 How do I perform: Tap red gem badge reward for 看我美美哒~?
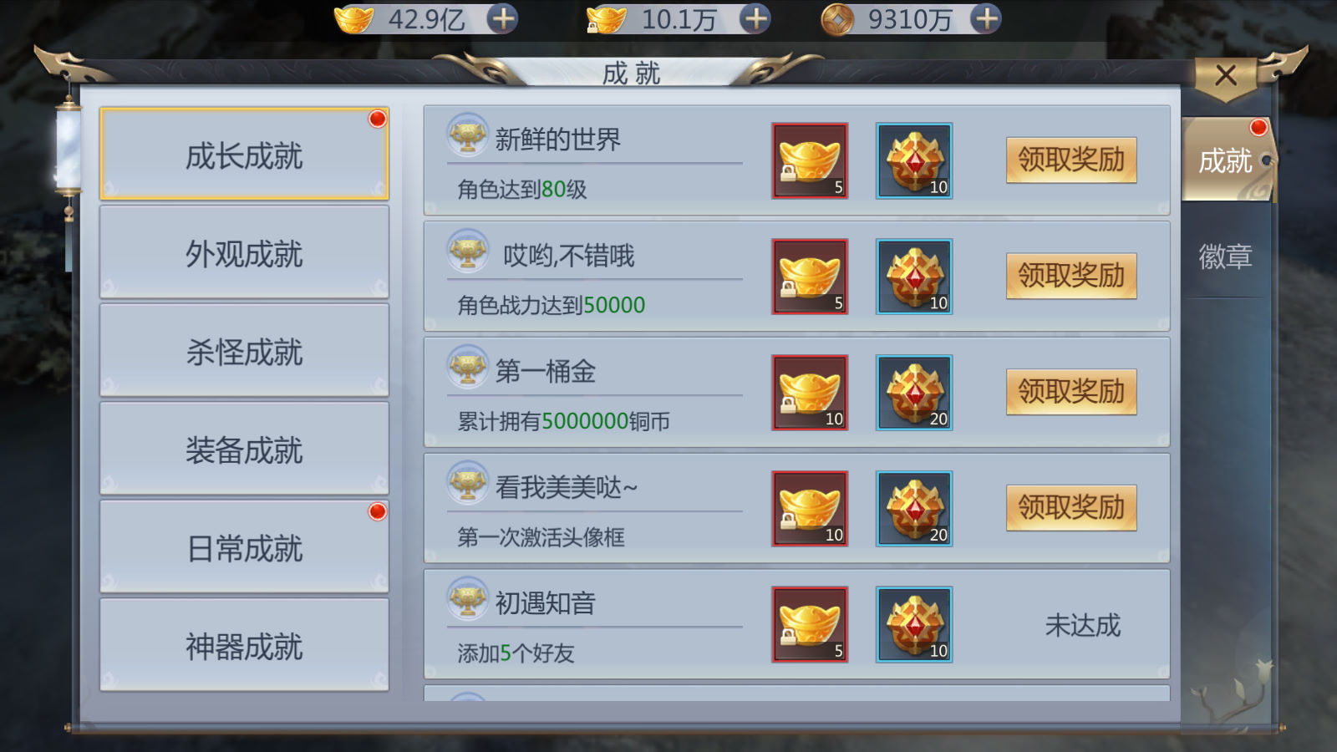point(914,509)
